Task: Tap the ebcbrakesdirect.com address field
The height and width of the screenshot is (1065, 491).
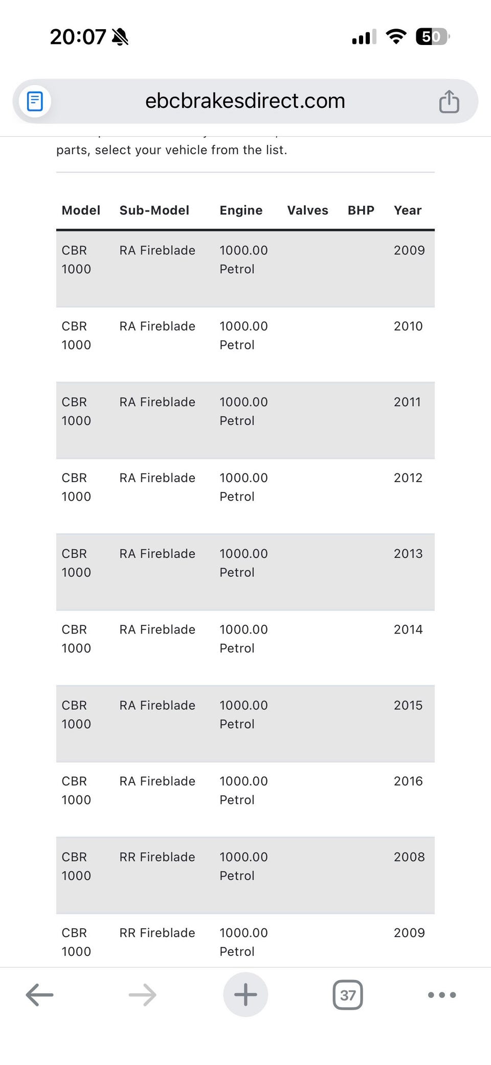Action: click(245, 101)
